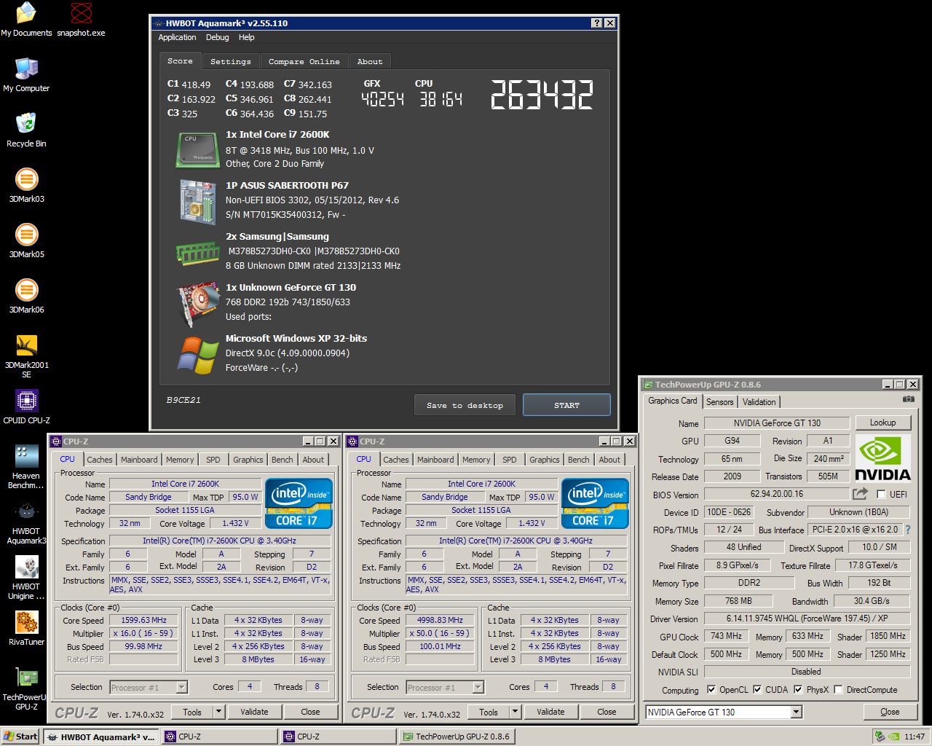Screen dimensions: 932x746
Task: Open the Recycle Bin icon
Action: (x=26, y=130)
